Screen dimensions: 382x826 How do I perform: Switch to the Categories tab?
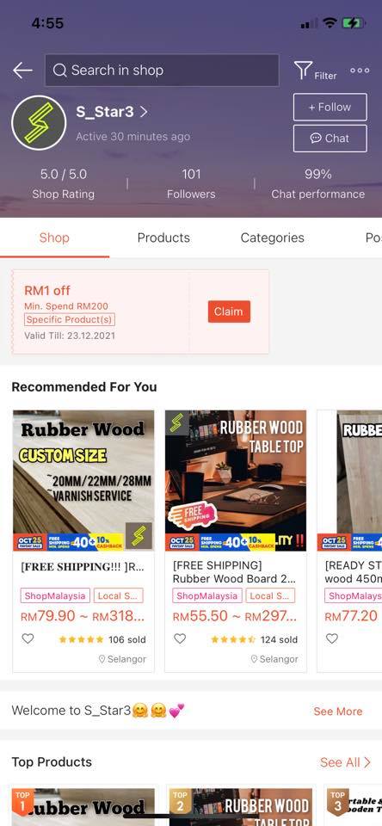[x=273, y=237]
